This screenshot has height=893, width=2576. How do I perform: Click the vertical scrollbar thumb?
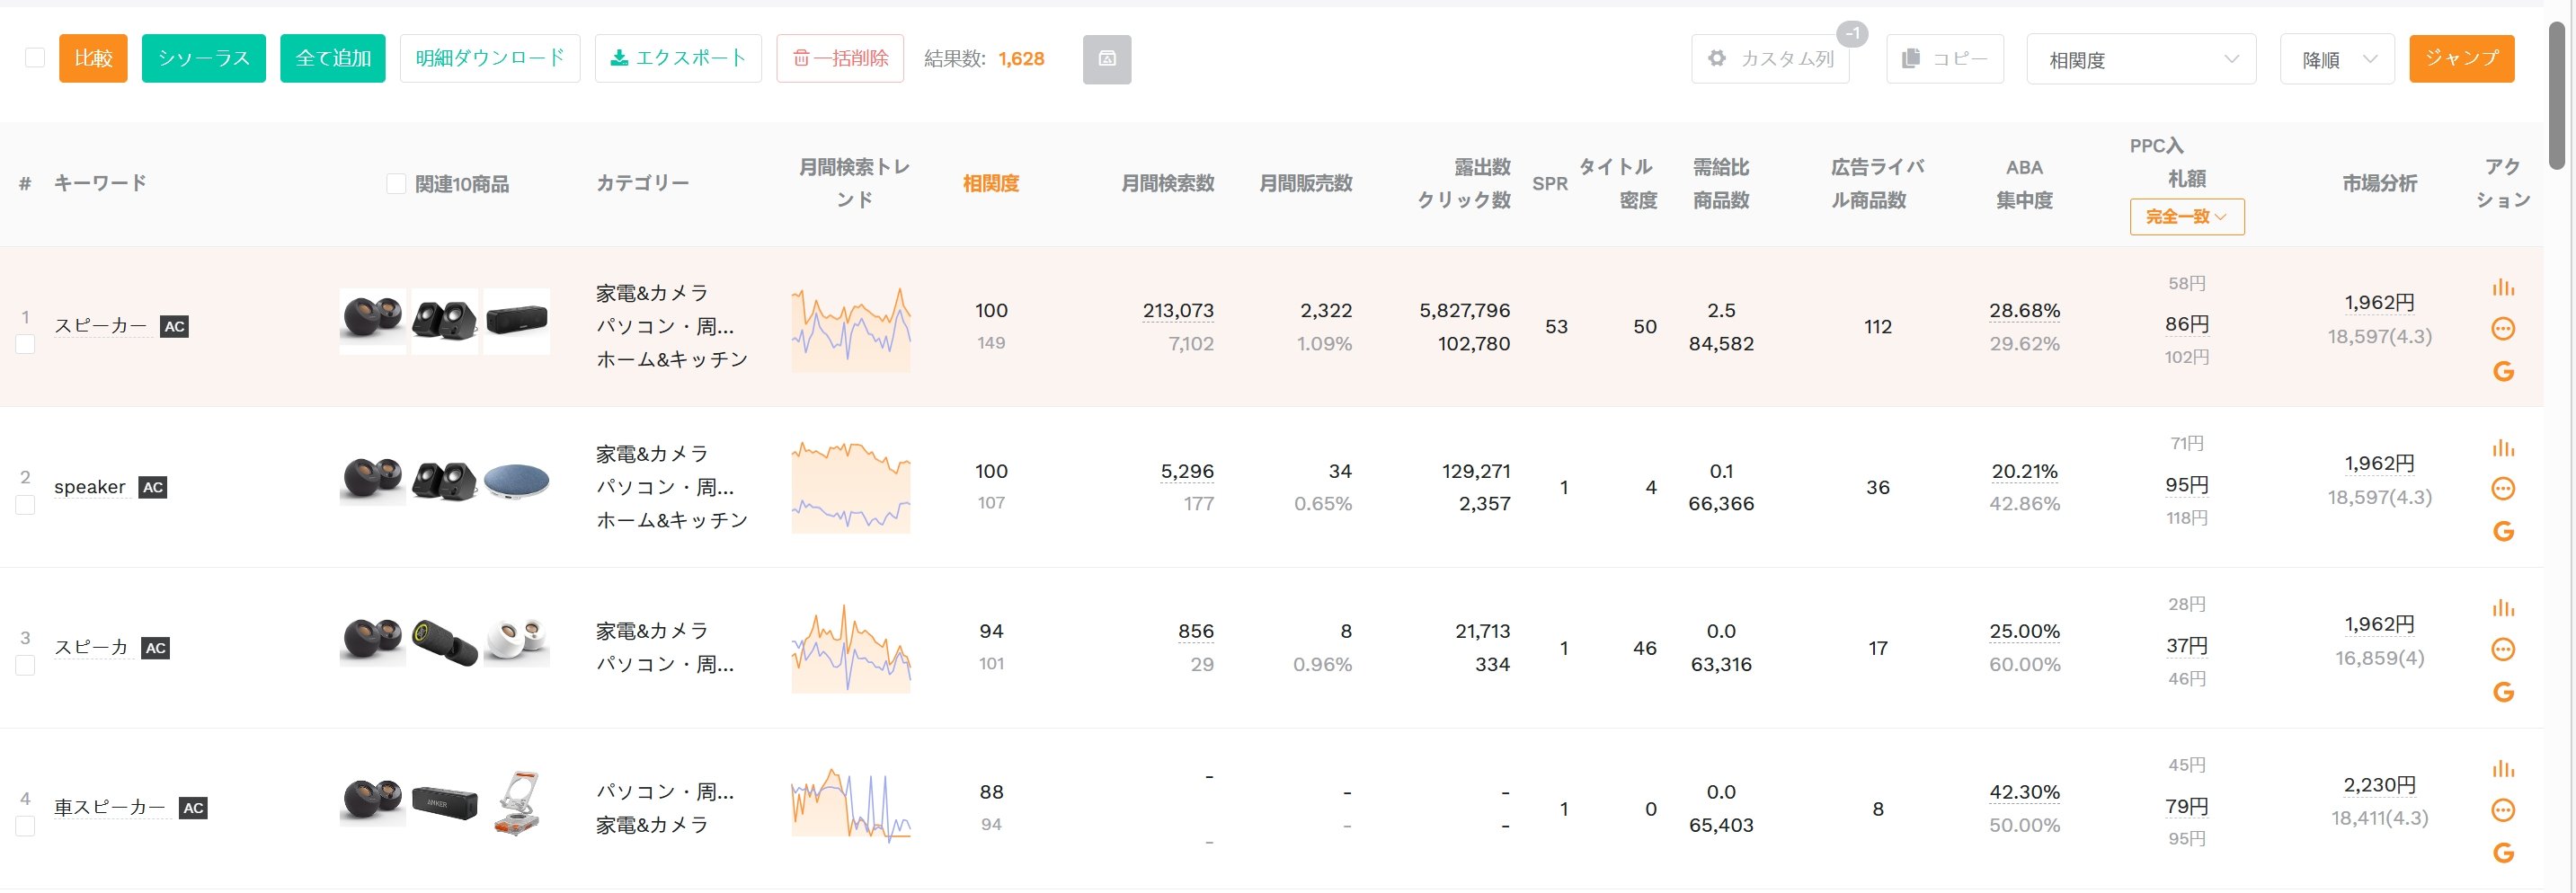(2557, 95)
